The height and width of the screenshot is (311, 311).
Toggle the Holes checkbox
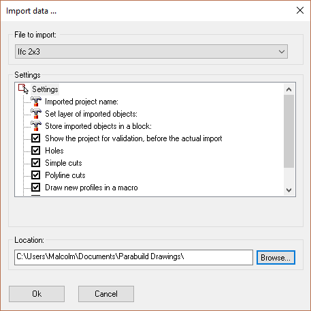tap(36, 151)
